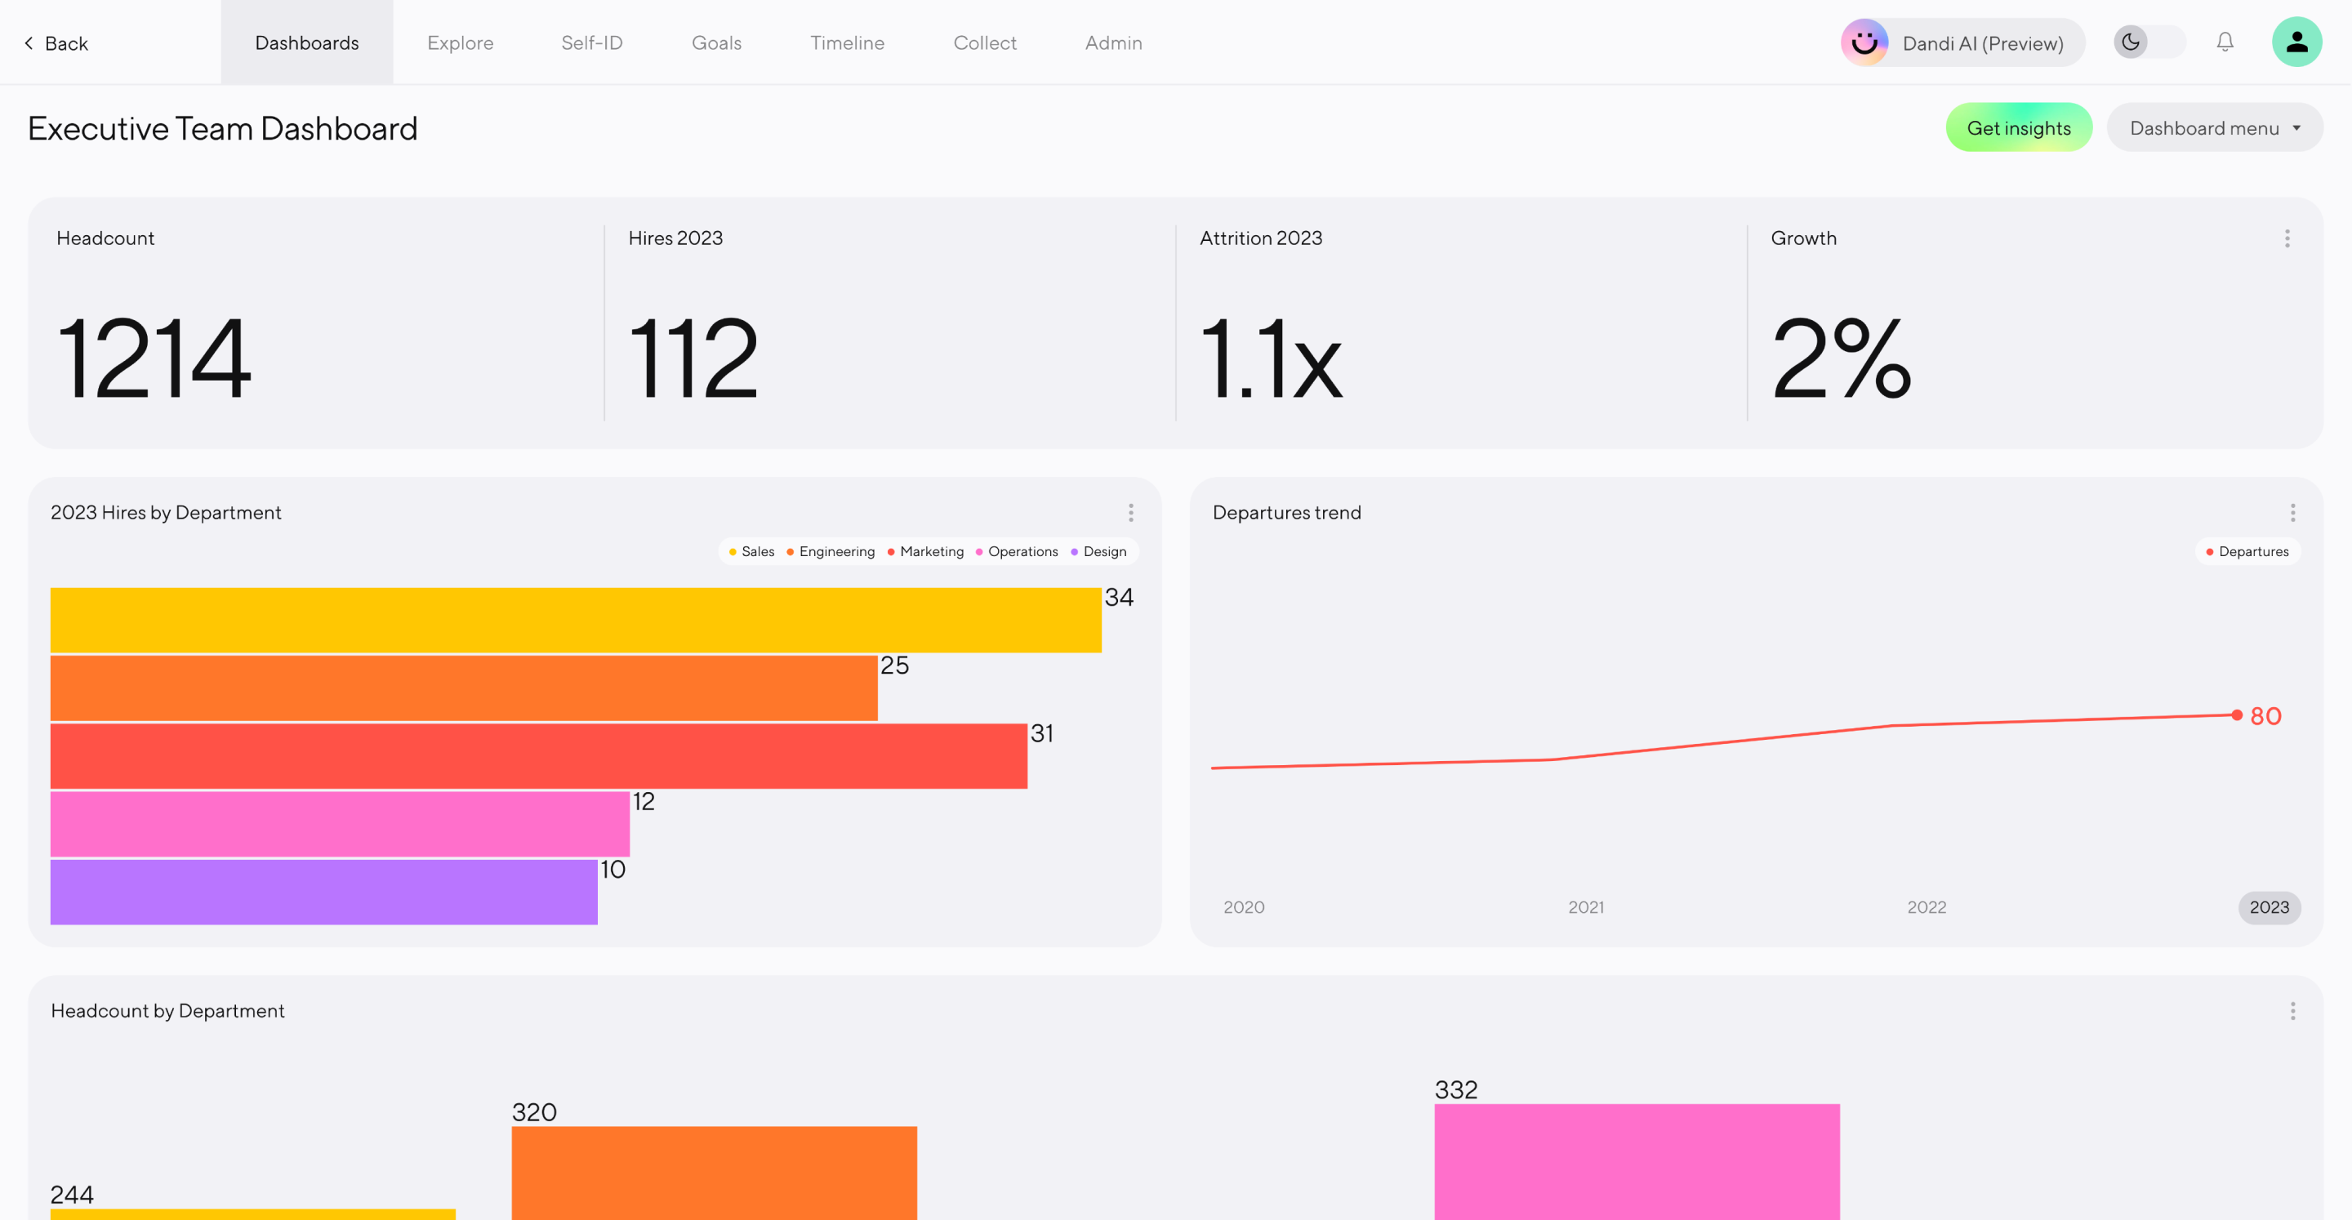Toggle Departures series in trend legend
This screenshot has height=1220, width=2352.
pos(2247,551)
